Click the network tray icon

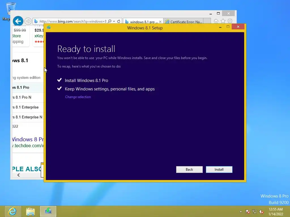[255, 212]
